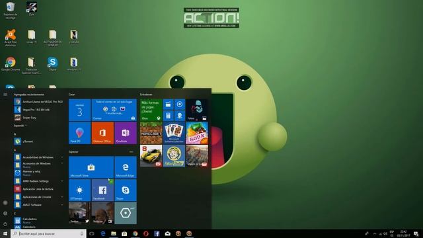The height and width of the screenshot is (238, 423).
Task: Click the microphone in search box
Action: (x=82, y=233)
